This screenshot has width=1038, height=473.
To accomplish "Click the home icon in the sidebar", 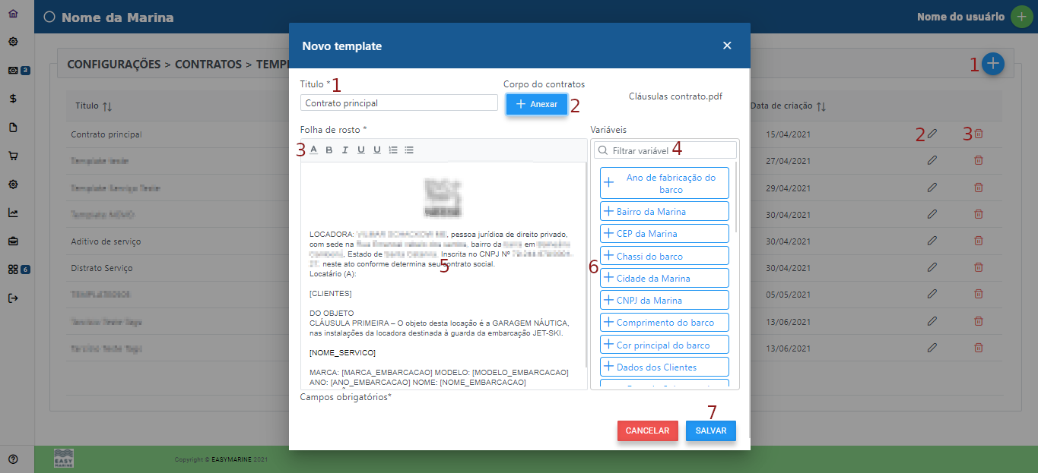I will tap(13, 14).
